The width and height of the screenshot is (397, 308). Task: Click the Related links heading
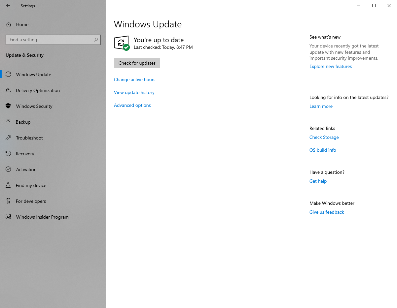(x=322, y=128)
